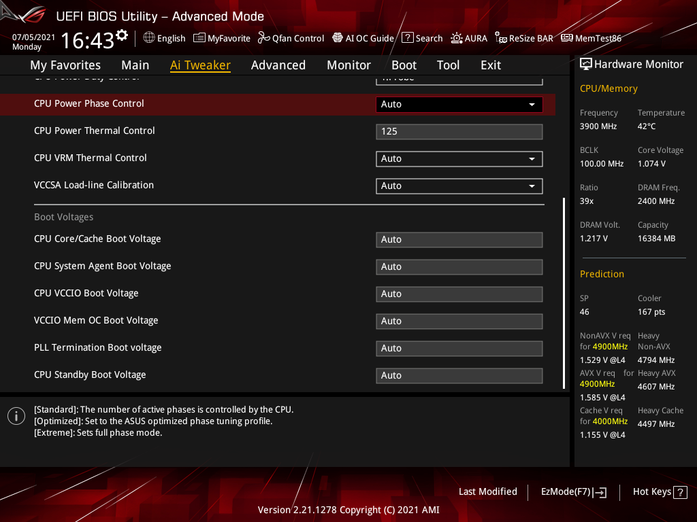Open VCCSA Load-line Calibration dropdown
Screen dimensions: 697x522
[459, 186]
